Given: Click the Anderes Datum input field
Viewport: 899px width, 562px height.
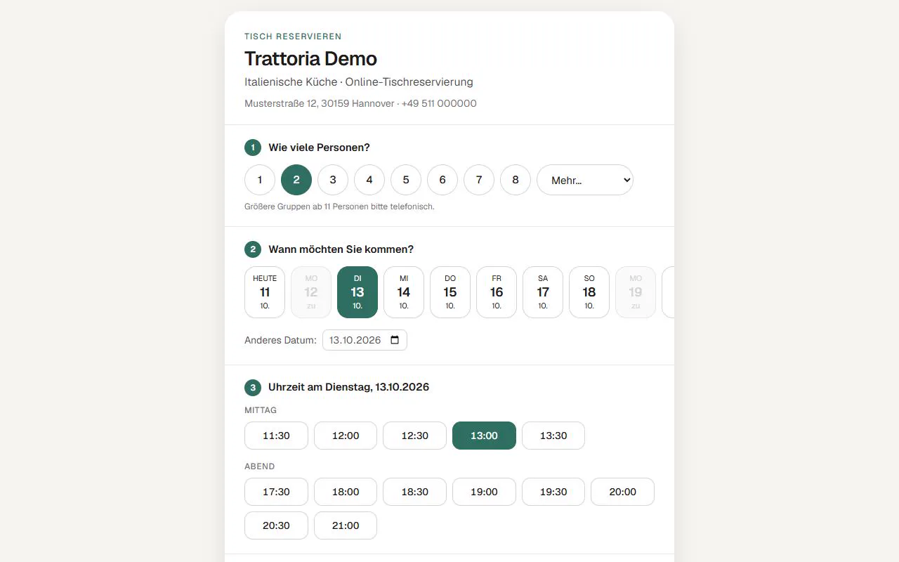Looking at the screenshot, I should click(x=365, y=340).
